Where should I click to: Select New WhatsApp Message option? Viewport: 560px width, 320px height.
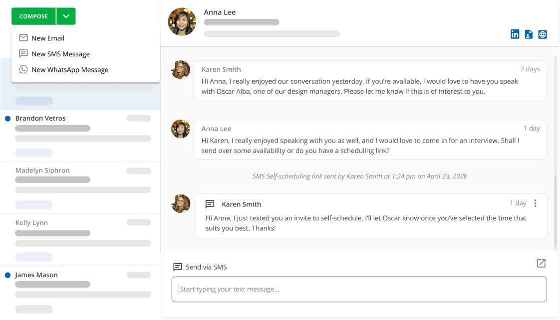click(70, 70)
